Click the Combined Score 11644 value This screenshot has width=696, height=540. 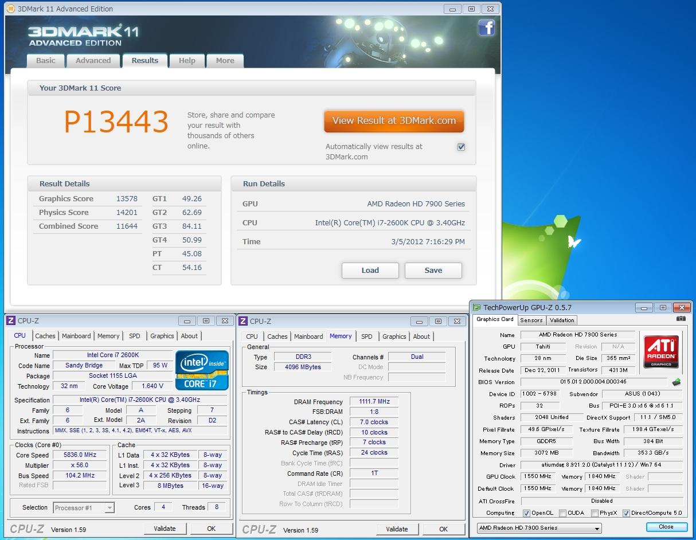127,226
